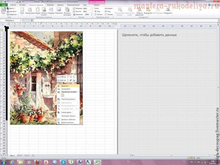This screenshot has width=220, height=165.
Task: Choose Вырезать in the context menu
Action: (x=68, y=86)
